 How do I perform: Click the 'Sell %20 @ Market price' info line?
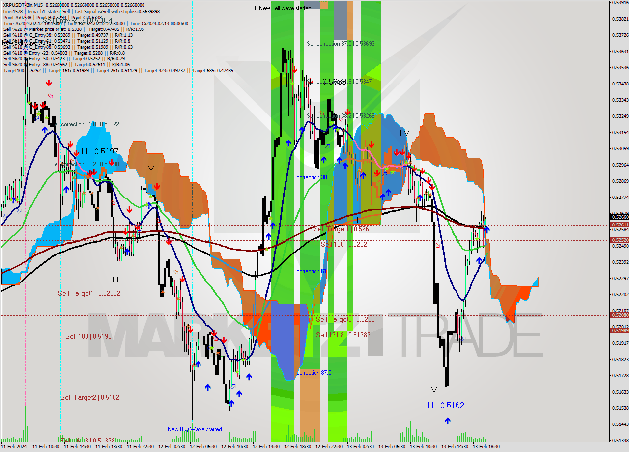coord(74,29)
